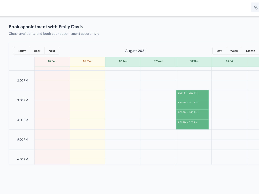Image resolution: width=259 pixels, height=194 pixels.
Task: Open the 05 Mon day header
Action: click(88, 61)
